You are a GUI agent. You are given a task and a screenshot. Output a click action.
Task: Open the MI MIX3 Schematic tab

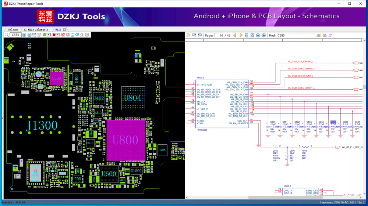click(x=36, y=29)
